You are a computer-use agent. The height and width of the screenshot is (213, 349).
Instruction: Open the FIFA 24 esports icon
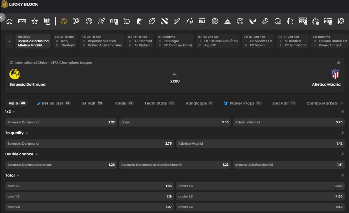(114, 21)
